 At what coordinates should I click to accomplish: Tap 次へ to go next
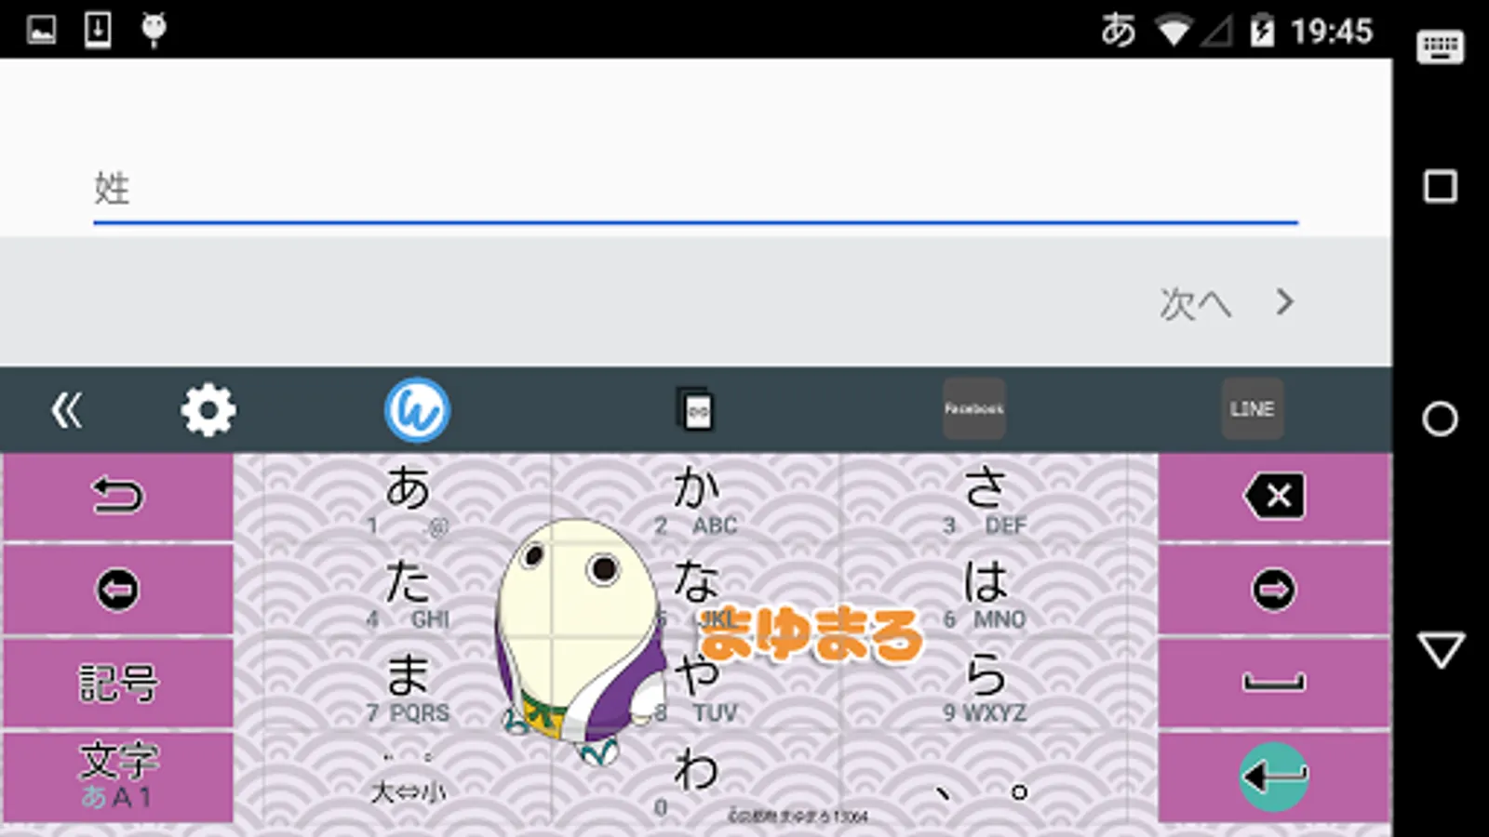click(1226, 303)
